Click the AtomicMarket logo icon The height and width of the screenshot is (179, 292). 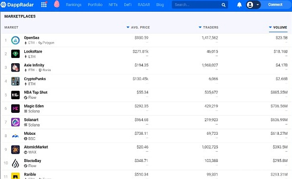pos(16,149)
